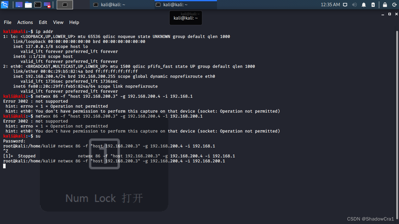Click the log out icon in panel
Image resolution: width=399 pixels, height=224 pixels.
pos(394,5)
